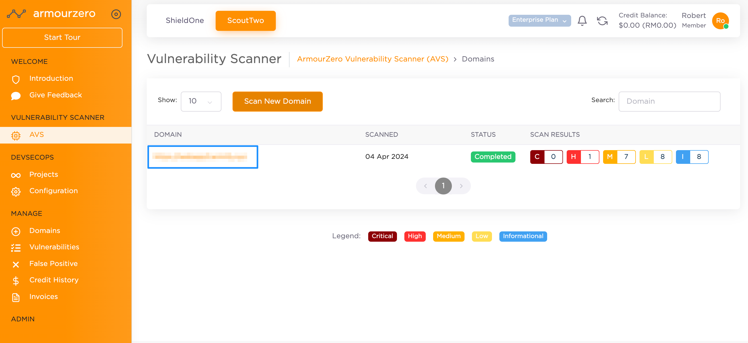Click the Vulnerabilities checklist icon
Screen dimensions: 748x343
pos(16,247)
